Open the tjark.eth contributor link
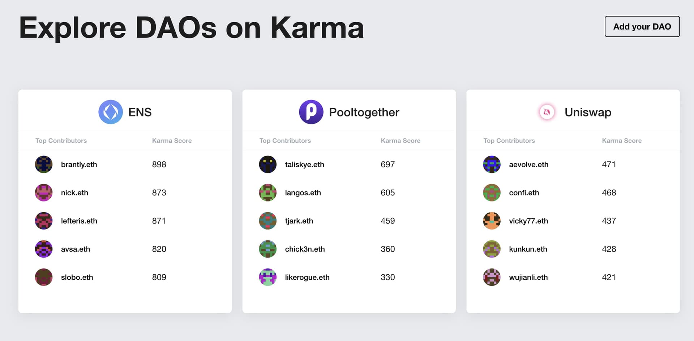 (x=299, y=221)
